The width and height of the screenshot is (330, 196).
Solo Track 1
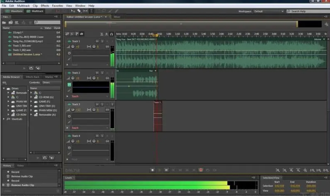[102, 41]
